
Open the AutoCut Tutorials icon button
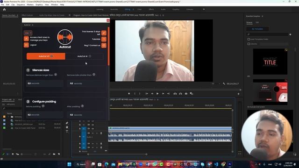104,39
